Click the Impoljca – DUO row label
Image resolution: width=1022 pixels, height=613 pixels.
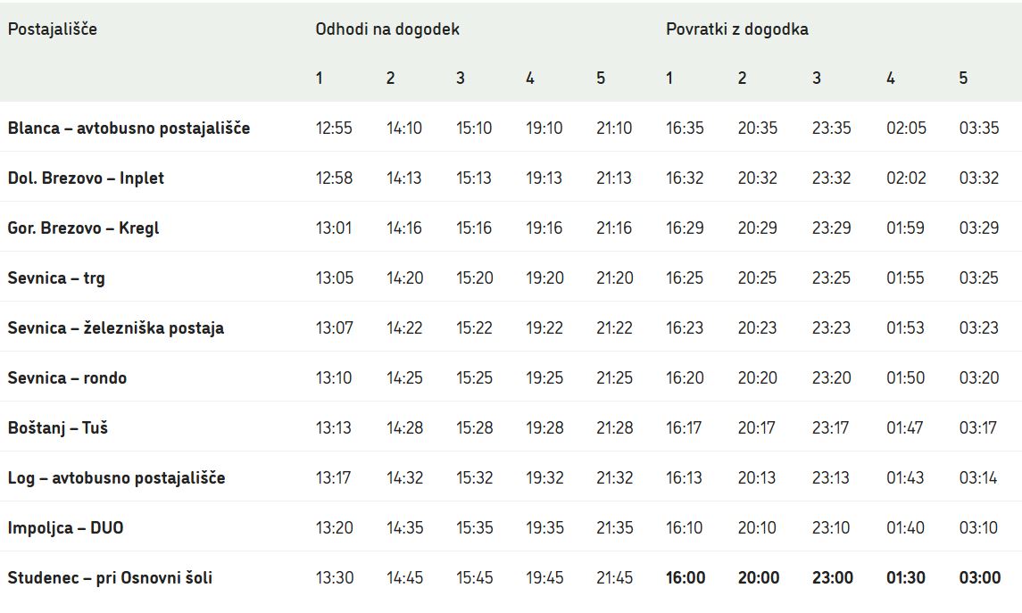(65, 528)
